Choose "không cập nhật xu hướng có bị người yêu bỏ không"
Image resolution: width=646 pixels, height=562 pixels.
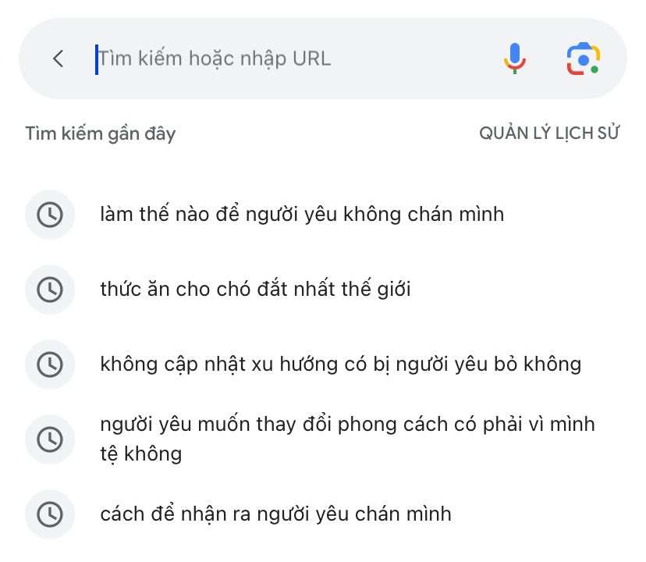341,365
